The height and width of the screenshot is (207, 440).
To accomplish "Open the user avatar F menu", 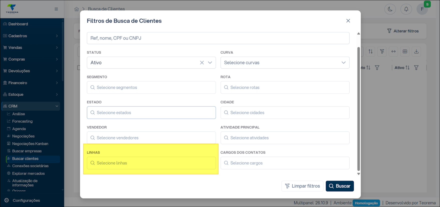I will click(x=422, y=9).
